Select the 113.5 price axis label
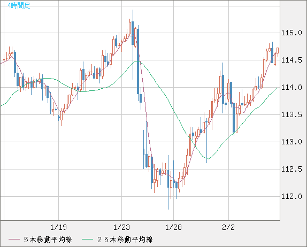 point(291,114)
